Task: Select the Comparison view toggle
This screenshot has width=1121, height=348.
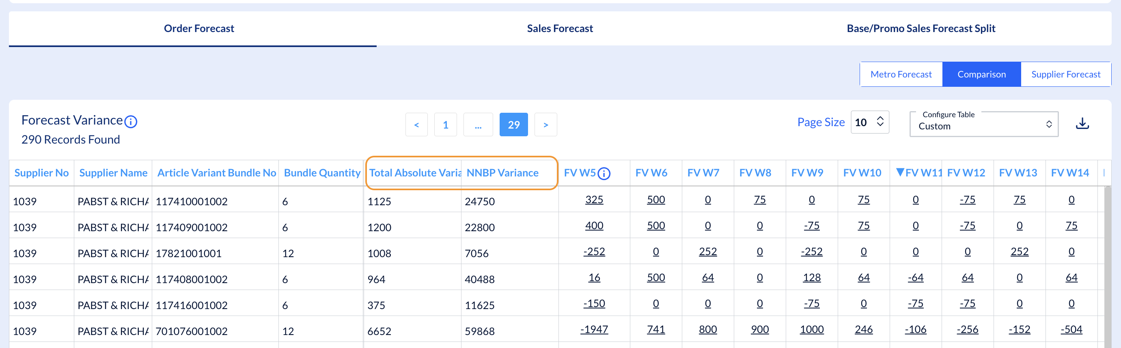Action: click(981, 74)
